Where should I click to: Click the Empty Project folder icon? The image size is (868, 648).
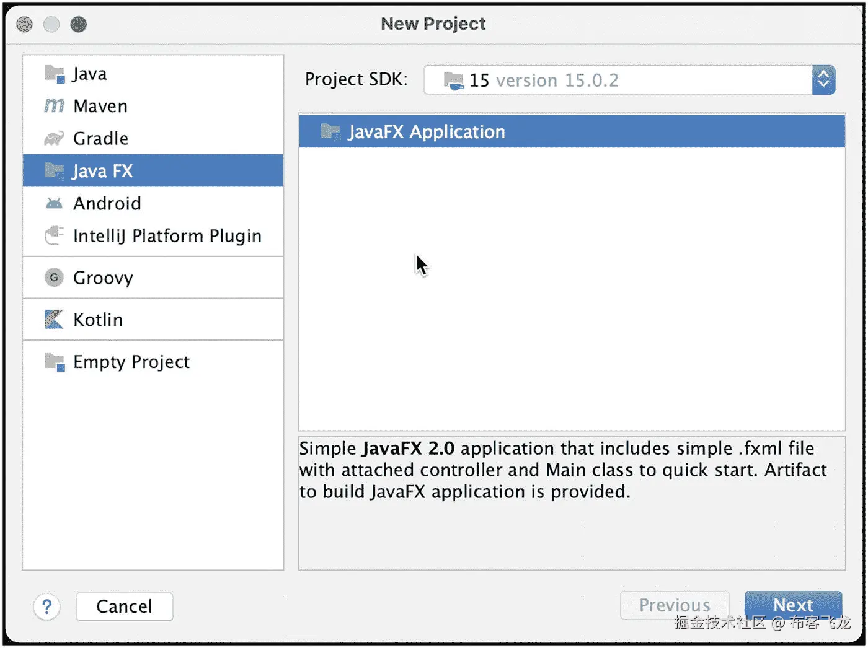55,362
